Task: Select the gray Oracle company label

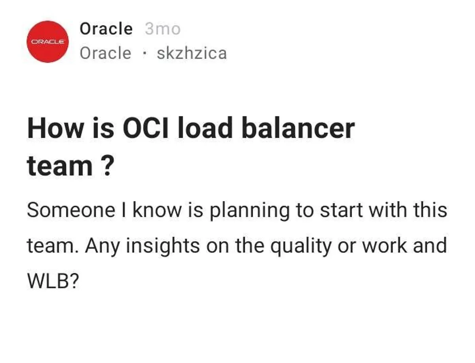Action: click(x=105, y=53)
